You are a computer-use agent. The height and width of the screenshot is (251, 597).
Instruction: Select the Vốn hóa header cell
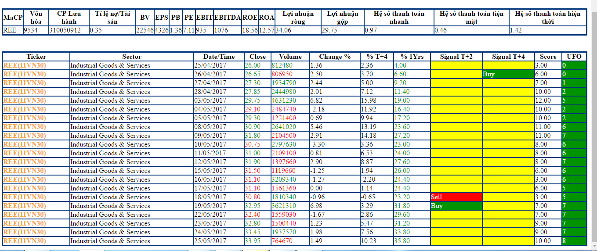[36, 18]
